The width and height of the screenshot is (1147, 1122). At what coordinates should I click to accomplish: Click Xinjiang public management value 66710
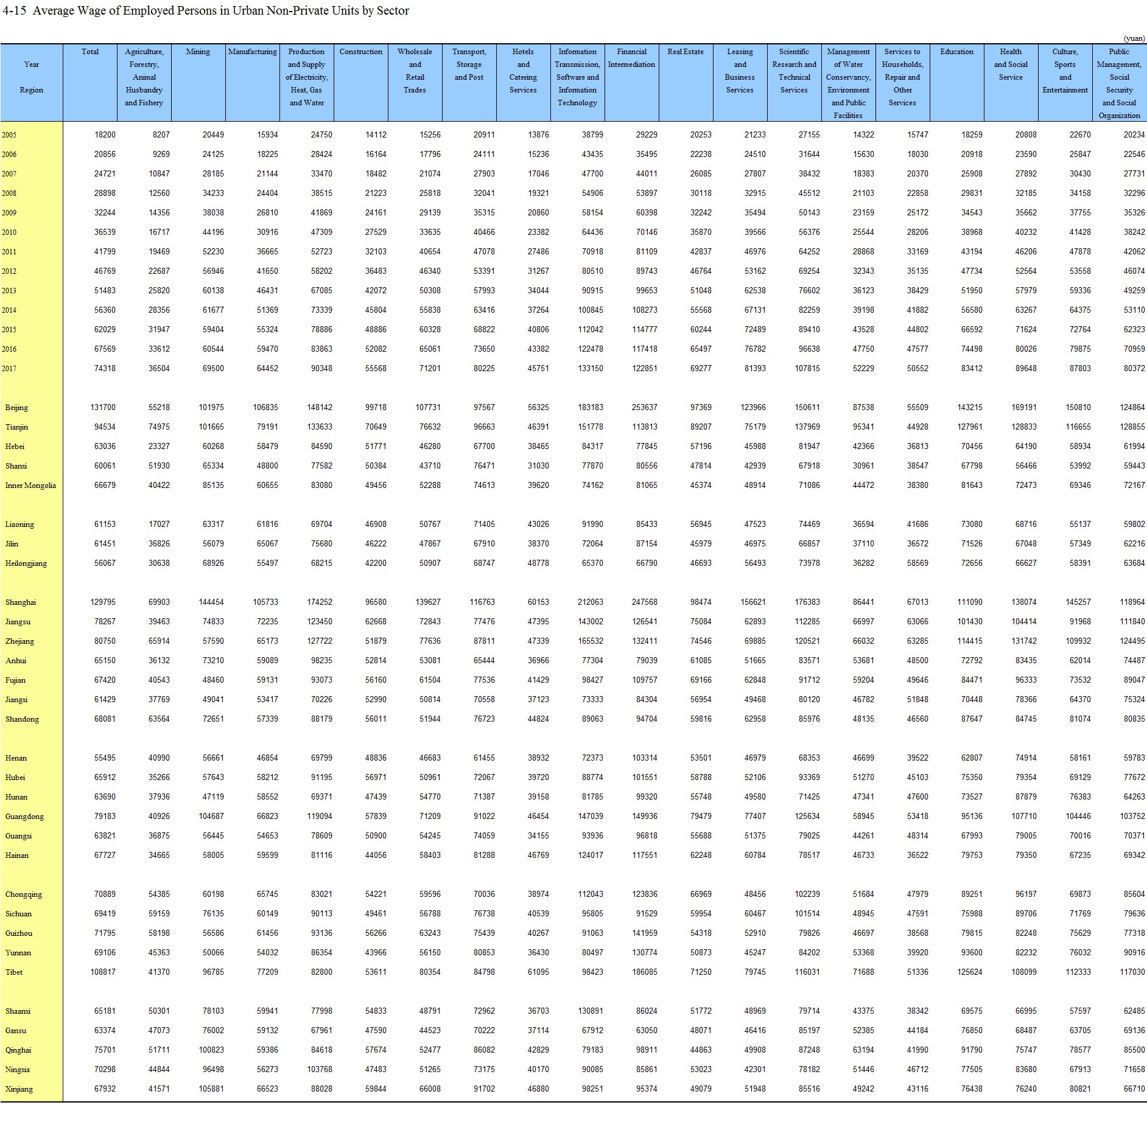[x=1135, y=1089]
